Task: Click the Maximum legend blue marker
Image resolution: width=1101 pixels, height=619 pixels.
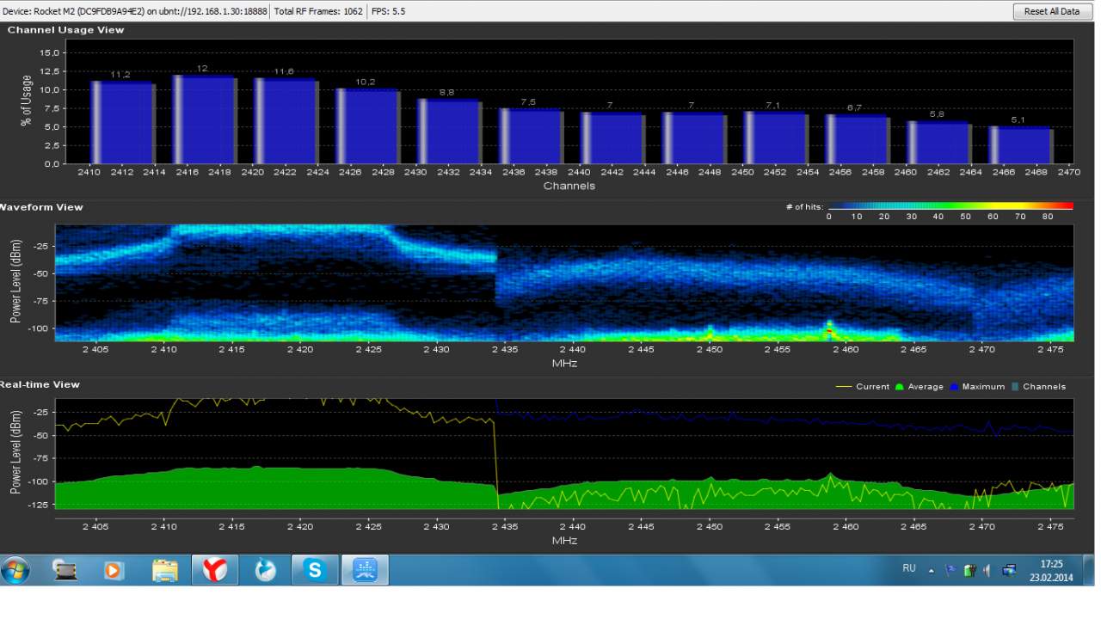Action: [x=955, y=387]
